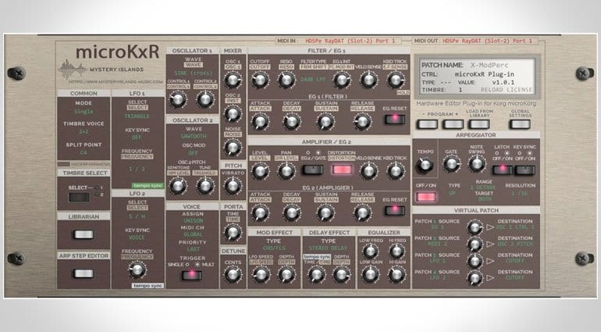The height and width of the screenshot is (332, 601).
Task: Click the Virtual Patch 1 intensity knob
Action: tap(475, 227)
